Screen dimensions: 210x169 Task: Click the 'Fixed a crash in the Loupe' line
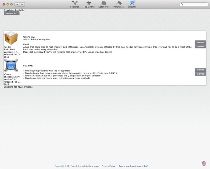[57, 78]
